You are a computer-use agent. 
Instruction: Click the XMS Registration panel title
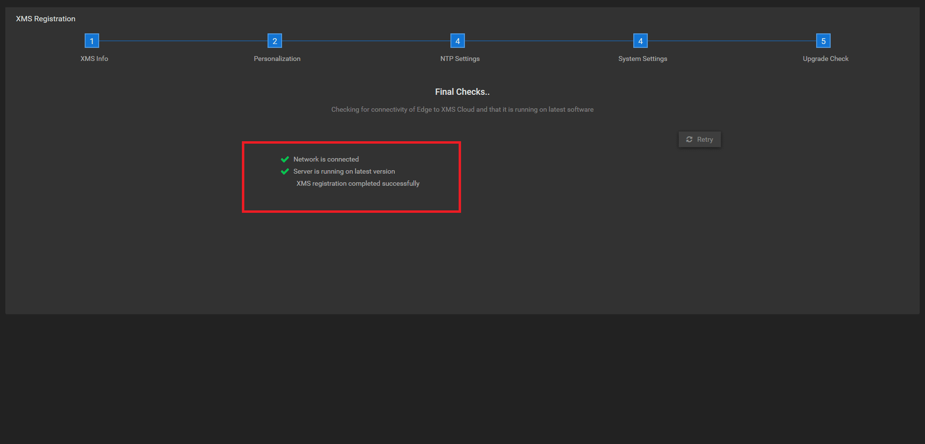[45, 18]
